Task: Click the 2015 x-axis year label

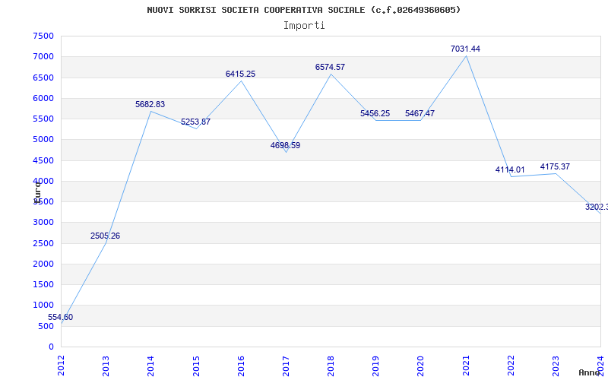Action: pyautogui.click(x=196, y=366)
